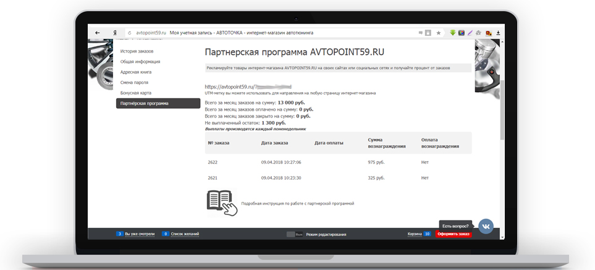Open the Корзина link
595x270 pixels.
coord(415,234)
